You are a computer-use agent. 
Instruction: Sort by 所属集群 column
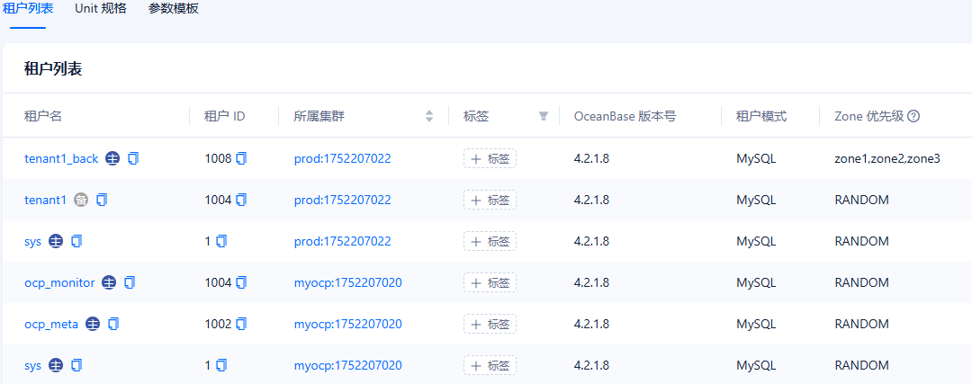429,116
